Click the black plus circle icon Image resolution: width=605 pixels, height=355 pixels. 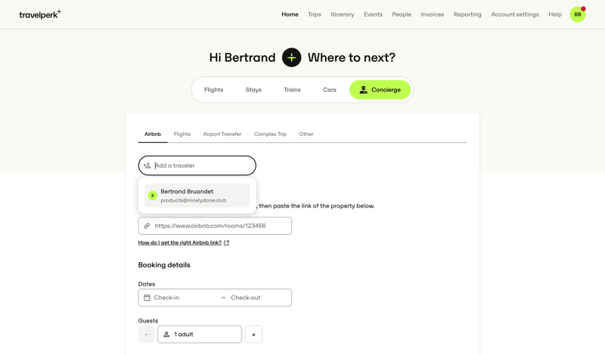tap(292, 57)
